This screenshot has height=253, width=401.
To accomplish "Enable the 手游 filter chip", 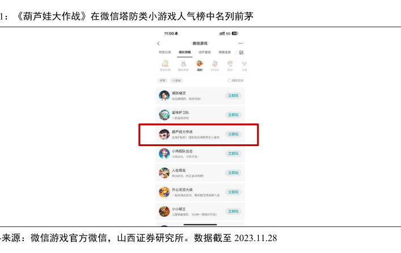I will click(x=162, y=80).
